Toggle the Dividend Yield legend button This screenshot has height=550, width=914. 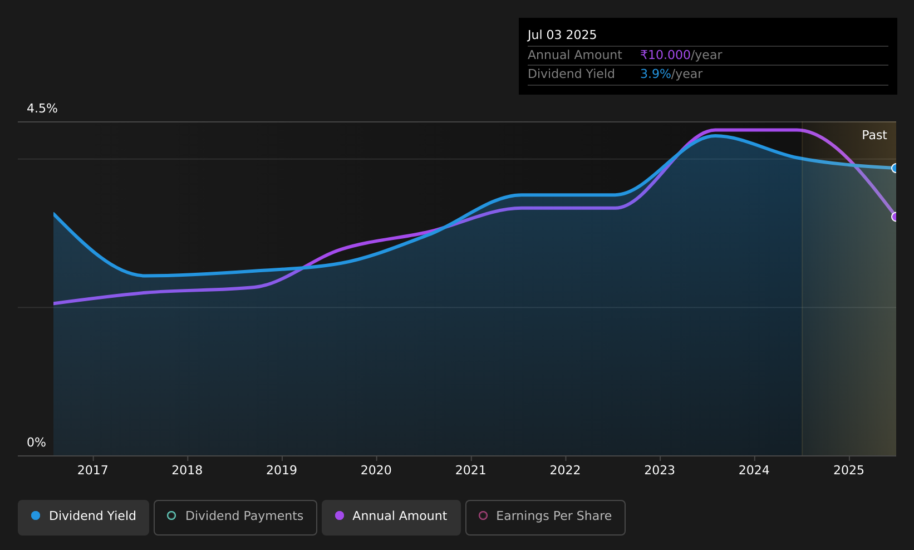click(x=83, y=517)
